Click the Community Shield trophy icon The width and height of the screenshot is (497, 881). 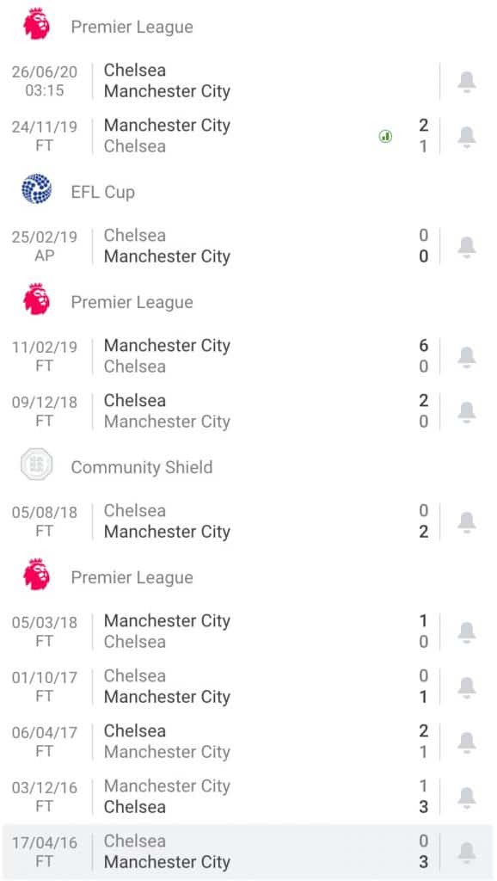[x=34, y=467]
